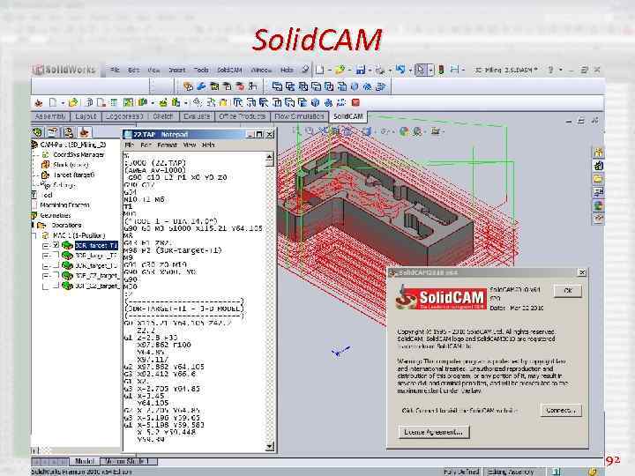
Task: Open dropdown arrow next to Save icon
Action: [370, 71]
